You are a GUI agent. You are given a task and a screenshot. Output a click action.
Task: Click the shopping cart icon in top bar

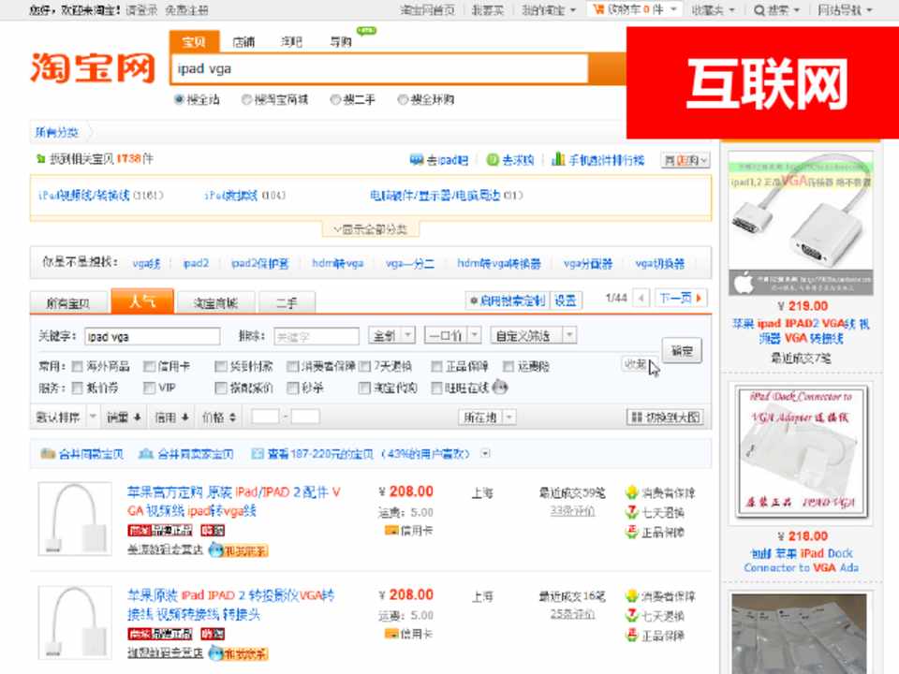click(x=597, y=9)
